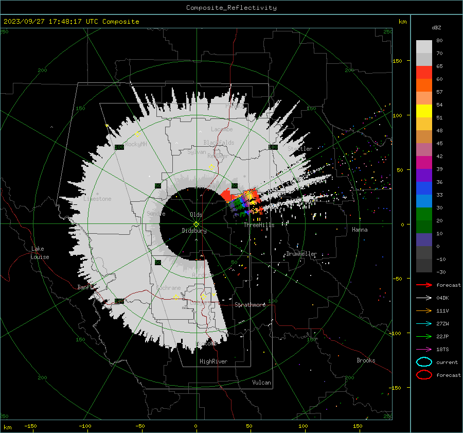Click the Sundre town label

(x=156, y=213)
